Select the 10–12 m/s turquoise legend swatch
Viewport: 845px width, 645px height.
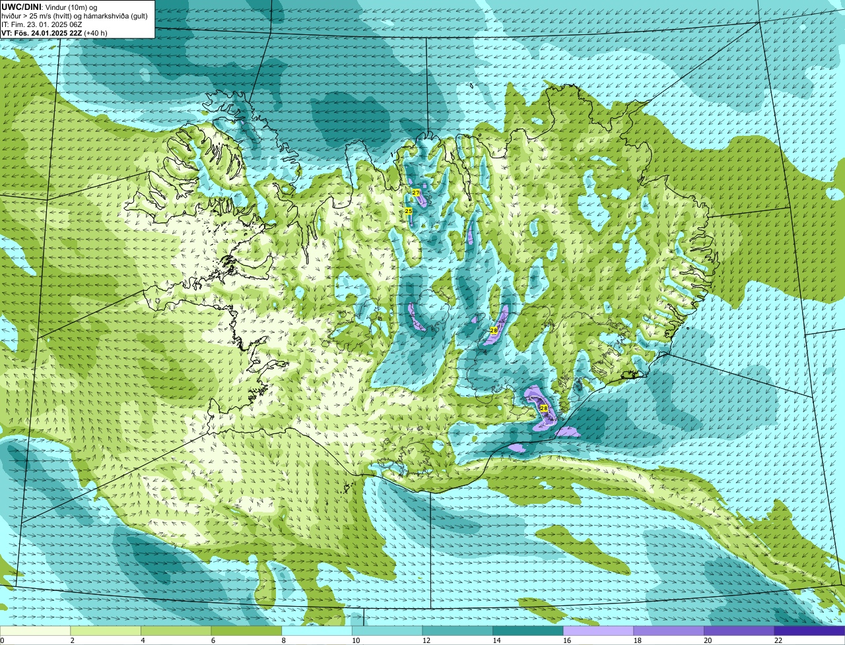(x=387, y=630)
